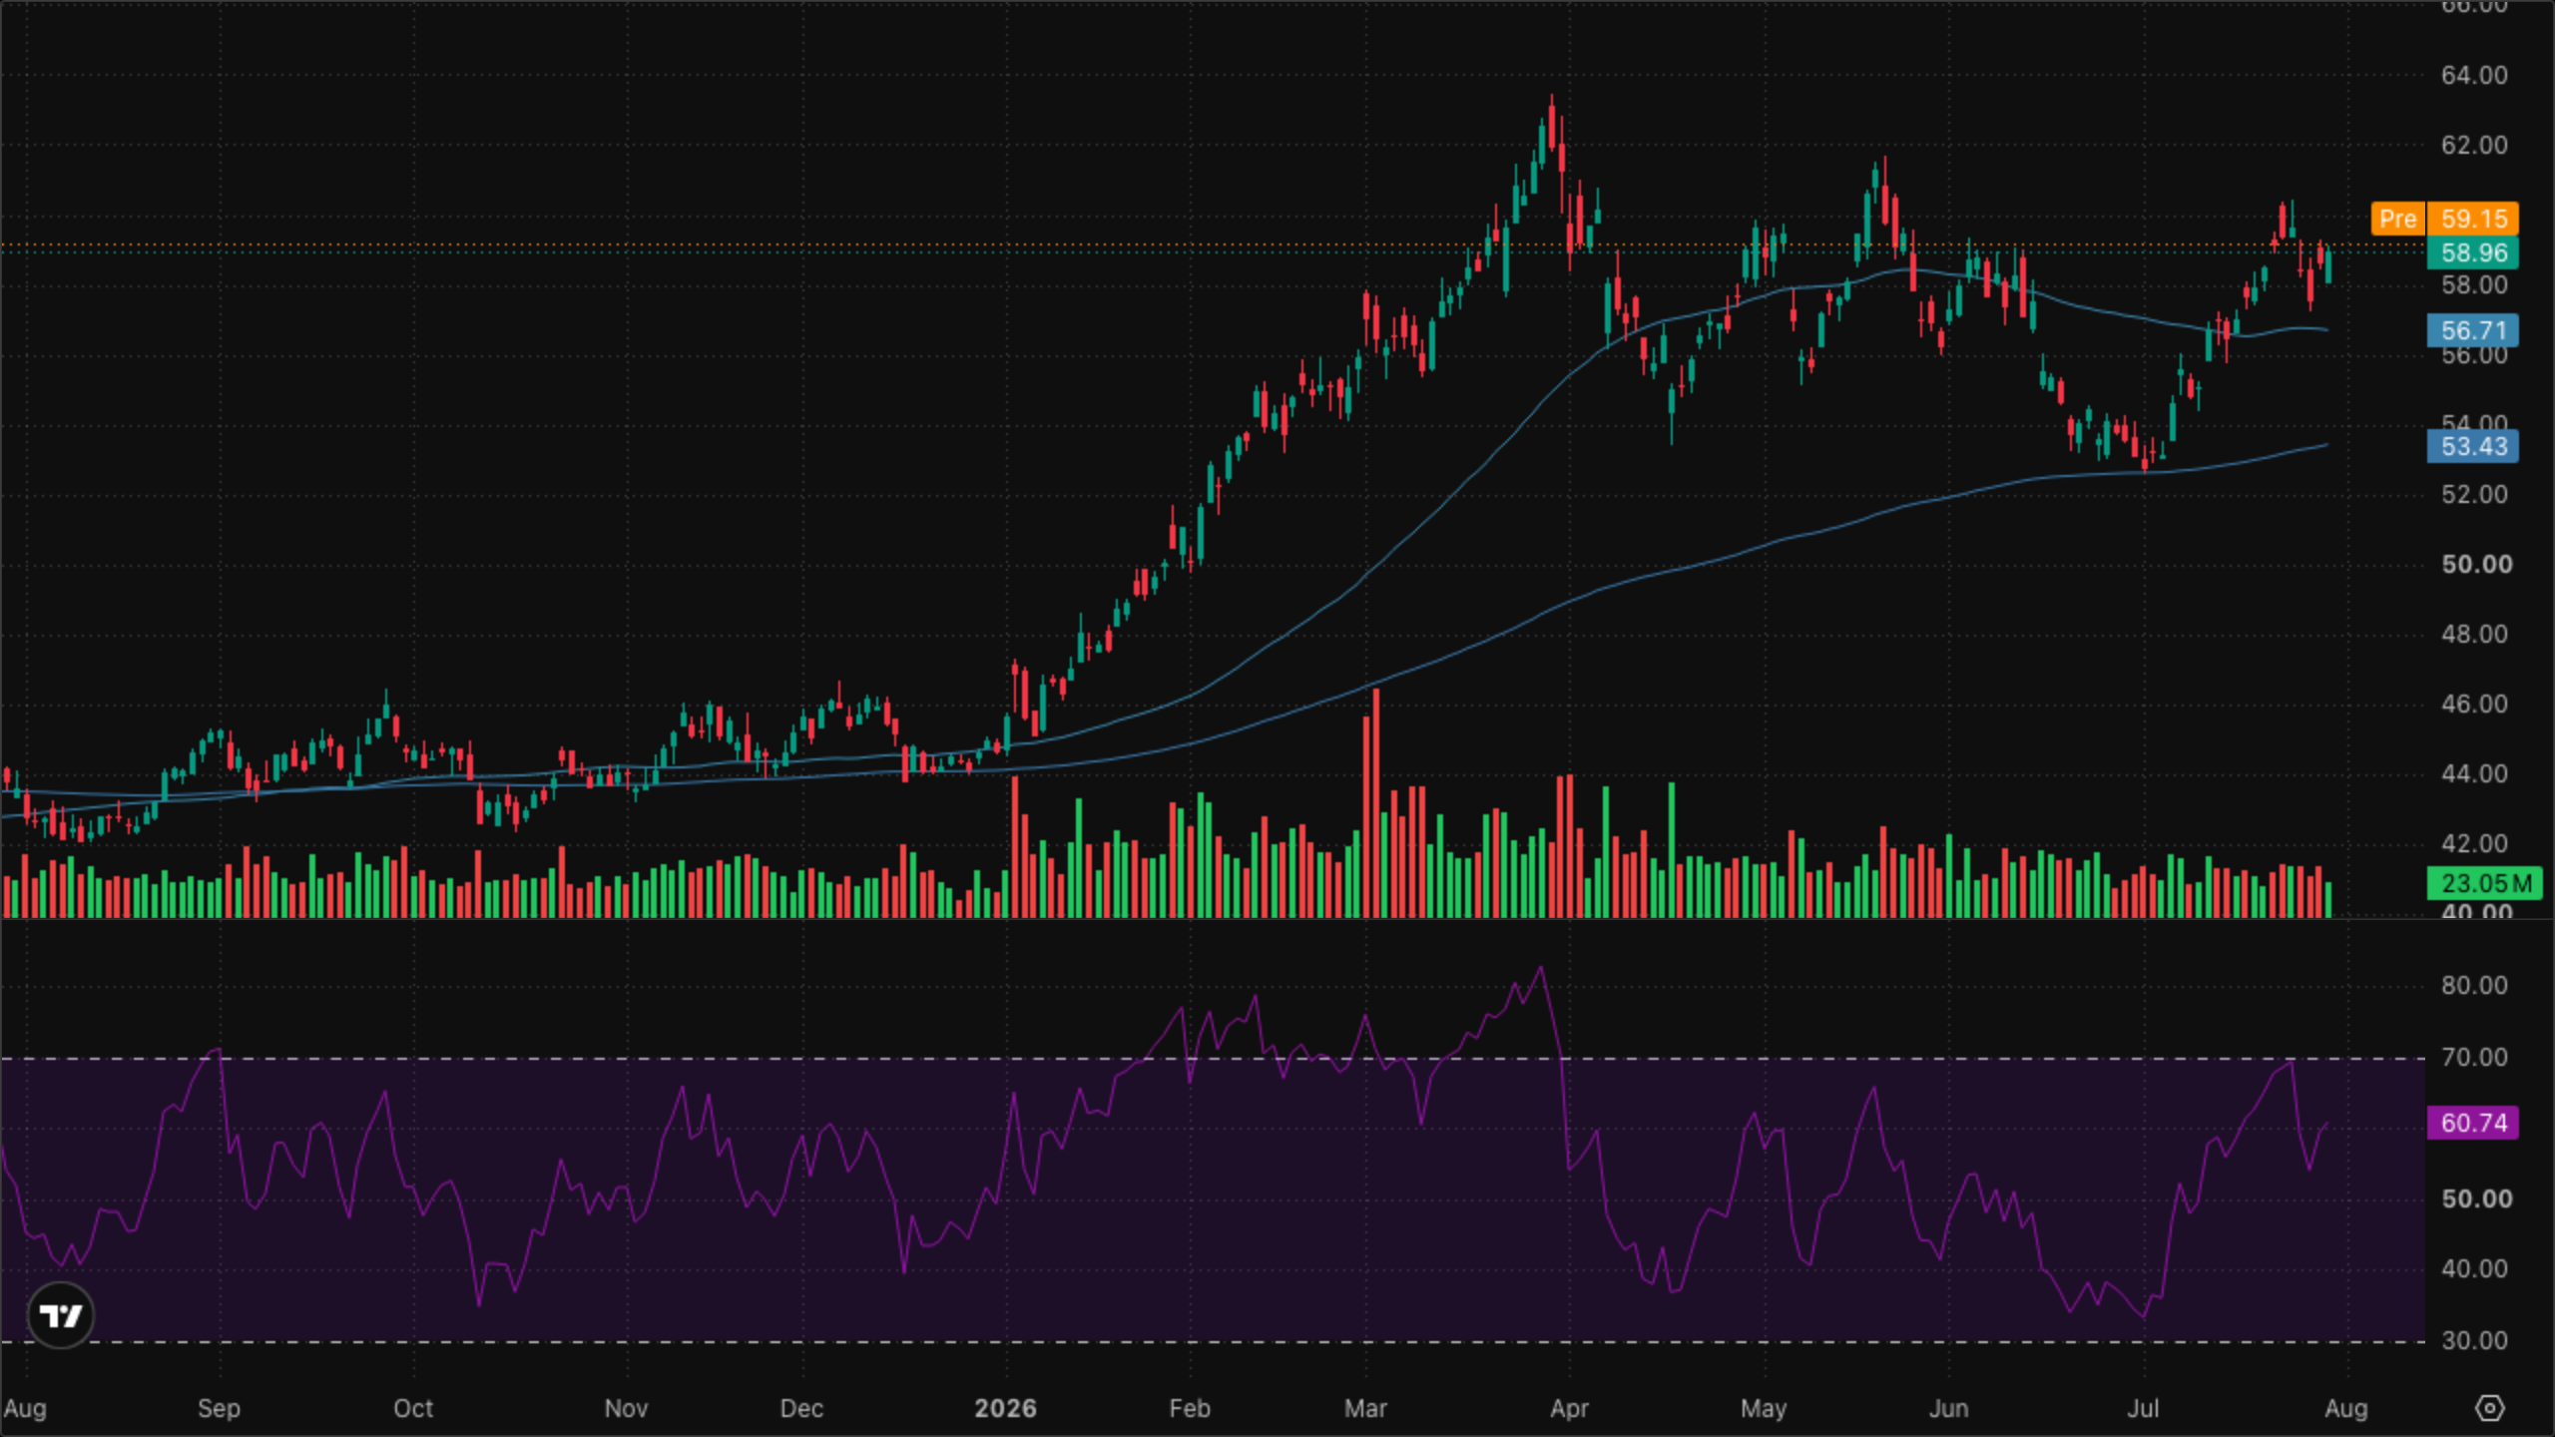Open chart settings gear icon
2555x1437 pixels.
[x=2490, y=1408]
